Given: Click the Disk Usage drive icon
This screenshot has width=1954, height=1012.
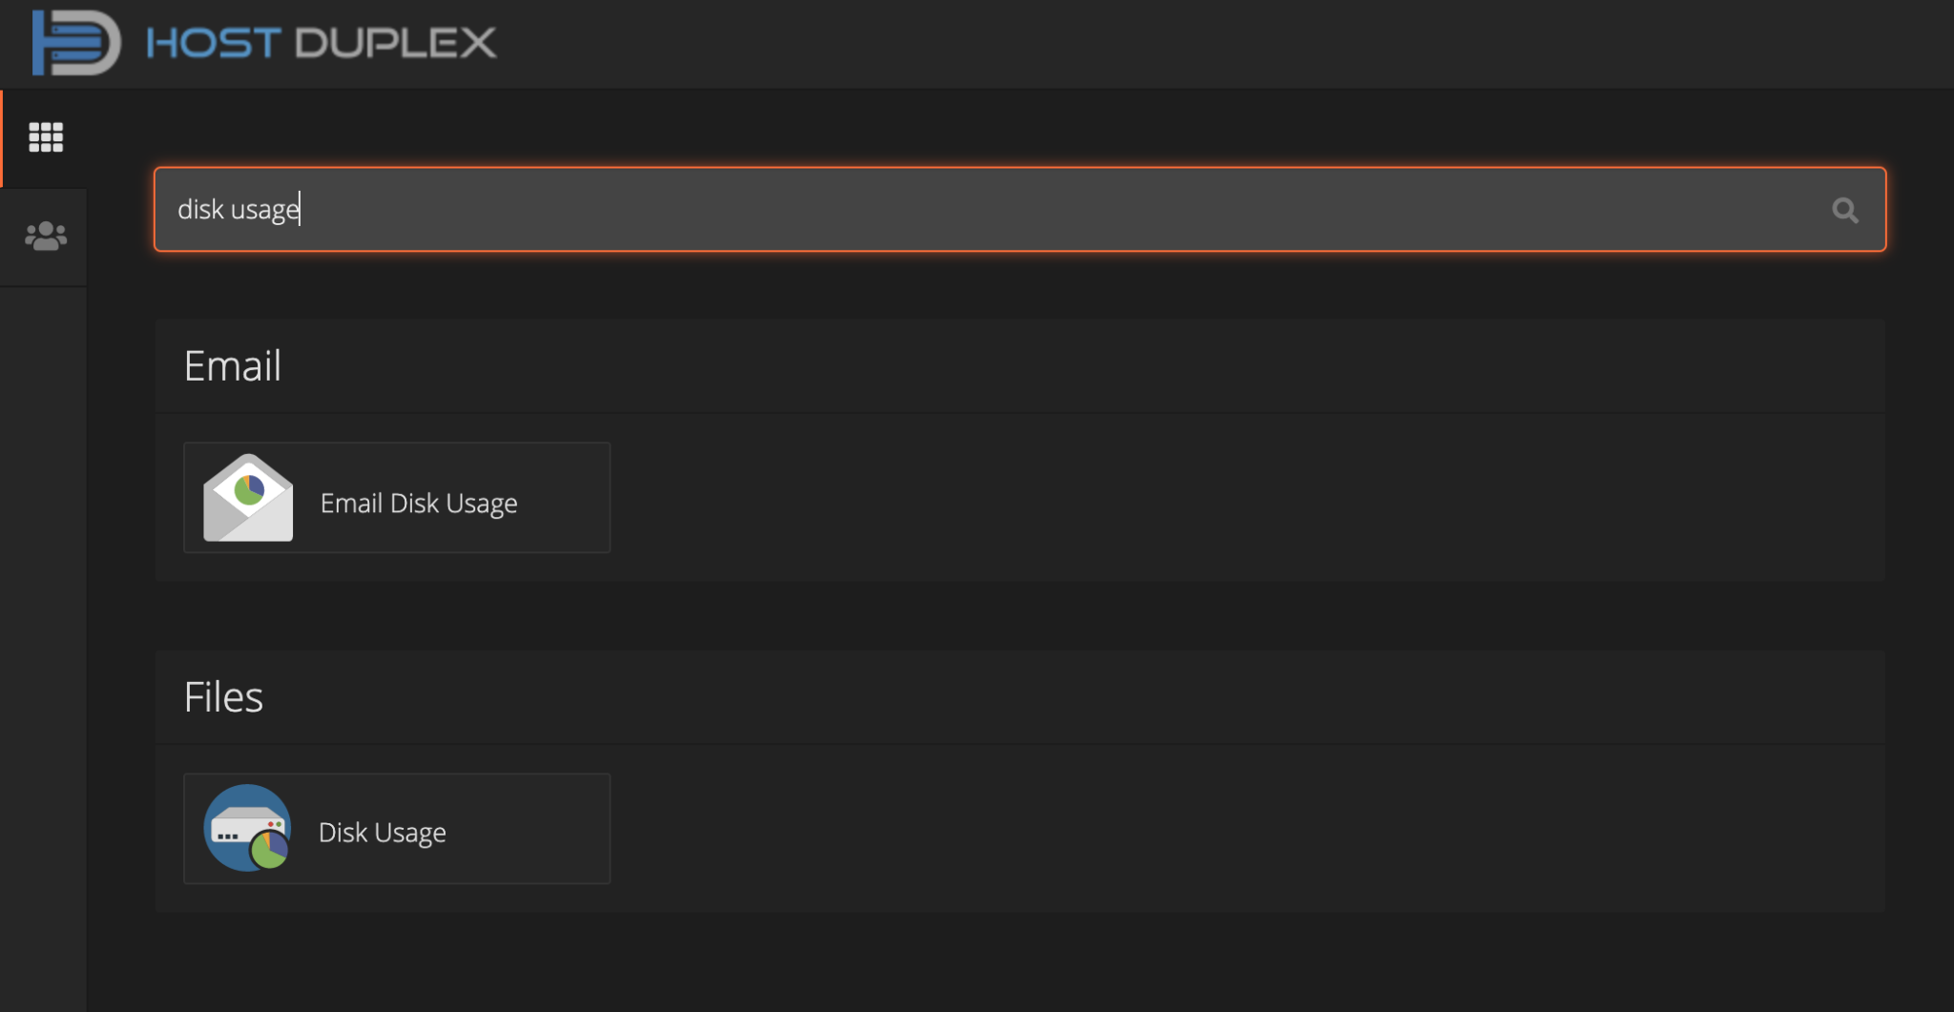Looking at the screenshot, I should pyautogui.click(x=247, y=828).
